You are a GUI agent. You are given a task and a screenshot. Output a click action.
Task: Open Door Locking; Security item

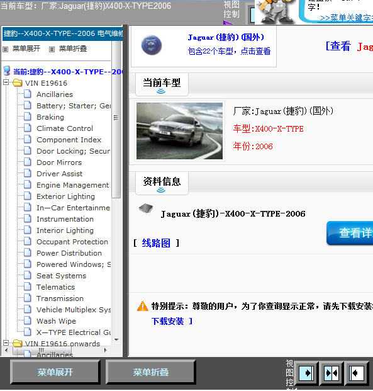[x=73, y=151]
